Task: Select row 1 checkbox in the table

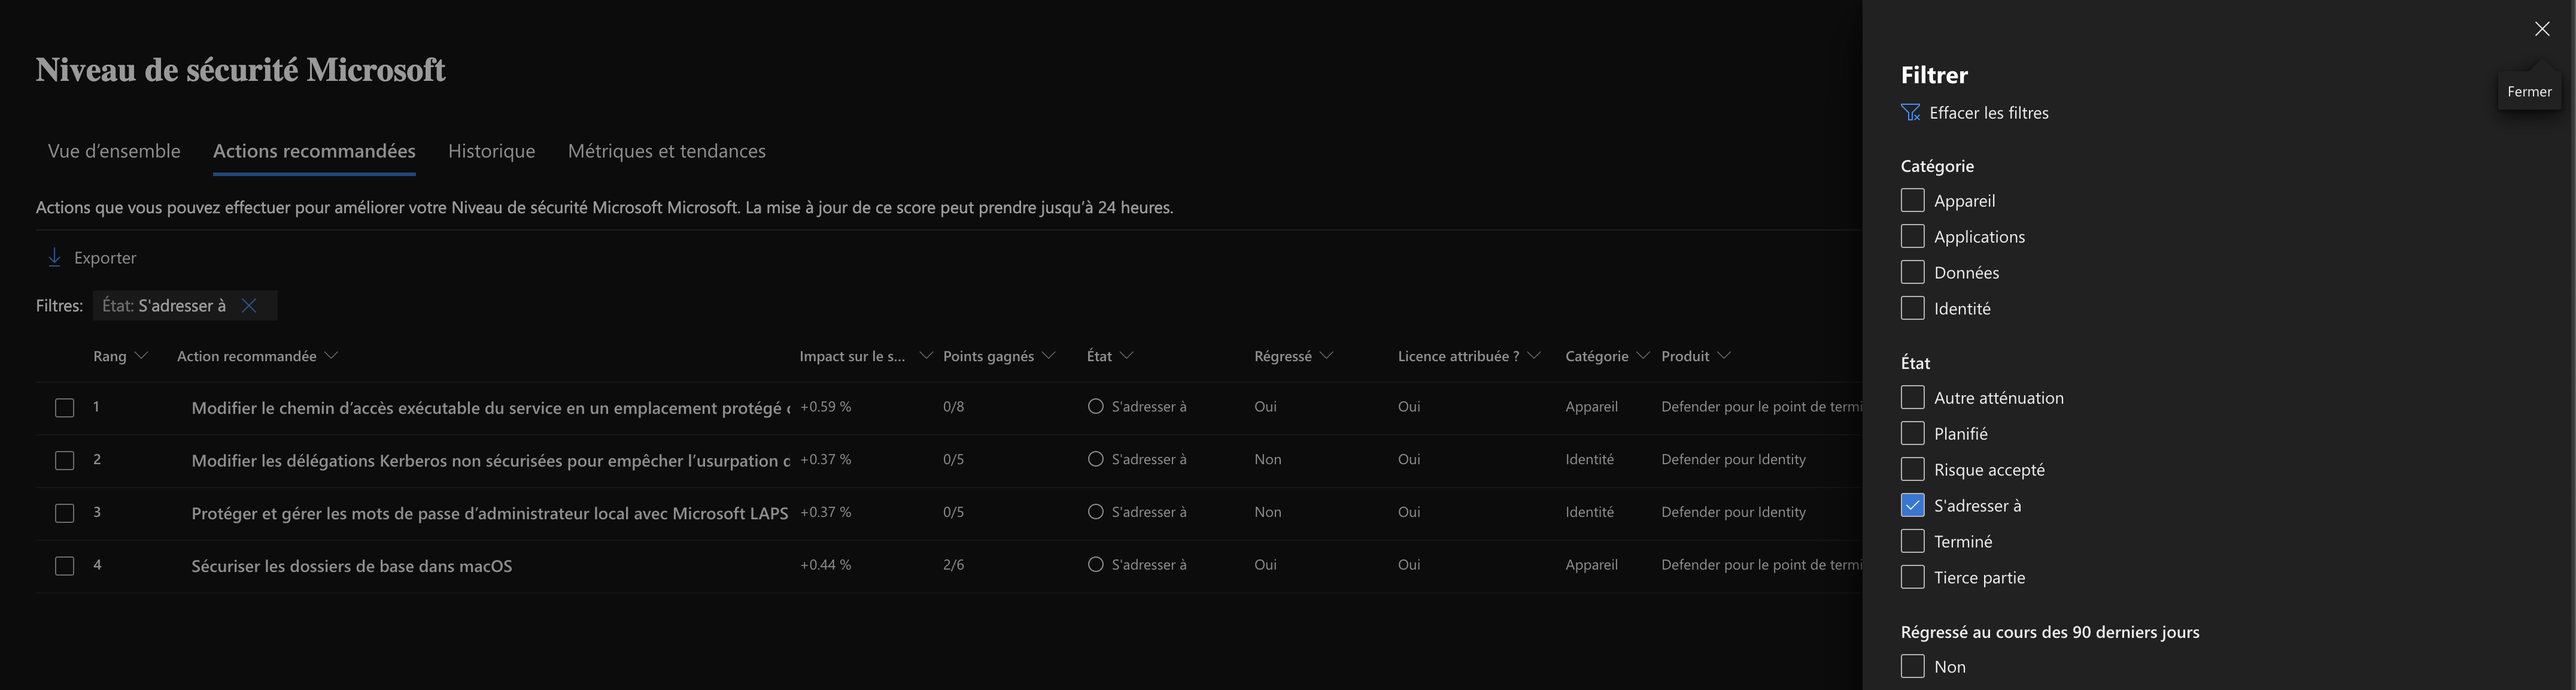Action: 65,407
